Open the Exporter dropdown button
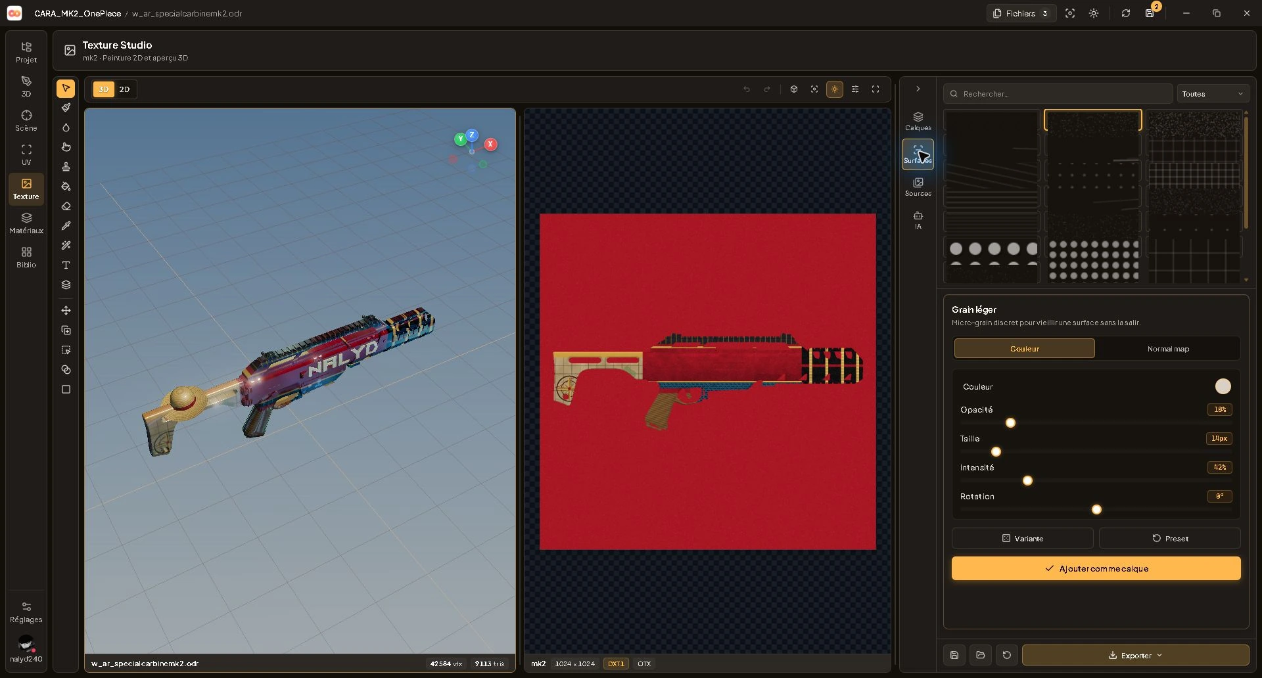The width and height of the screenshot is (1262, 678). pyautogui.click(x=1135, y=655)
